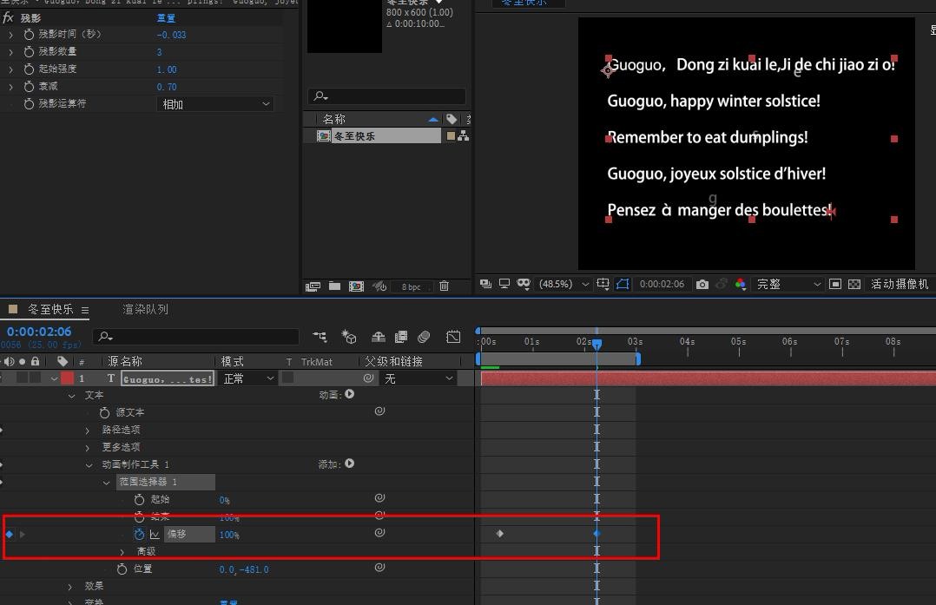Click the current time 0:00:02:06 in timeline
The image size is (936, 605).
click(39, 331)
